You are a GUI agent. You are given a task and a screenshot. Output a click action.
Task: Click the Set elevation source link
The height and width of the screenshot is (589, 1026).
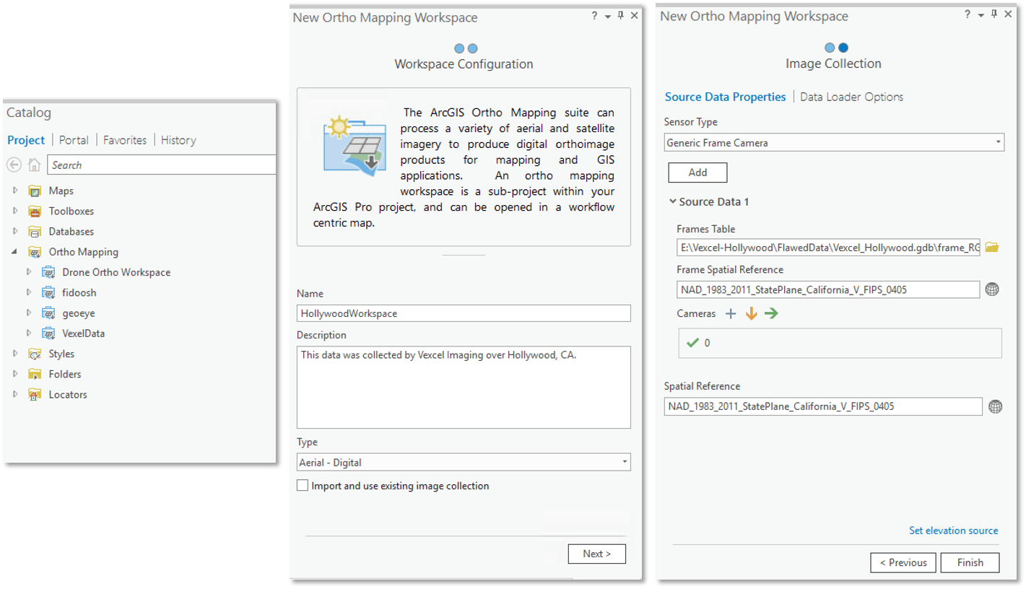click(x=953, y=530)
